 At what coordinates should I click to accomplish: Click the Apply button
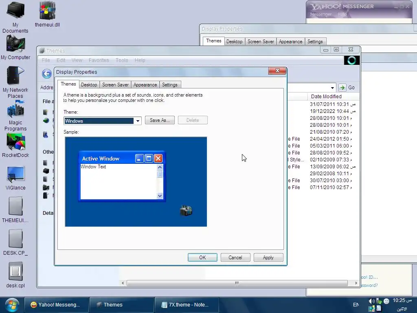pyautogui.click(x=268, y=258)
